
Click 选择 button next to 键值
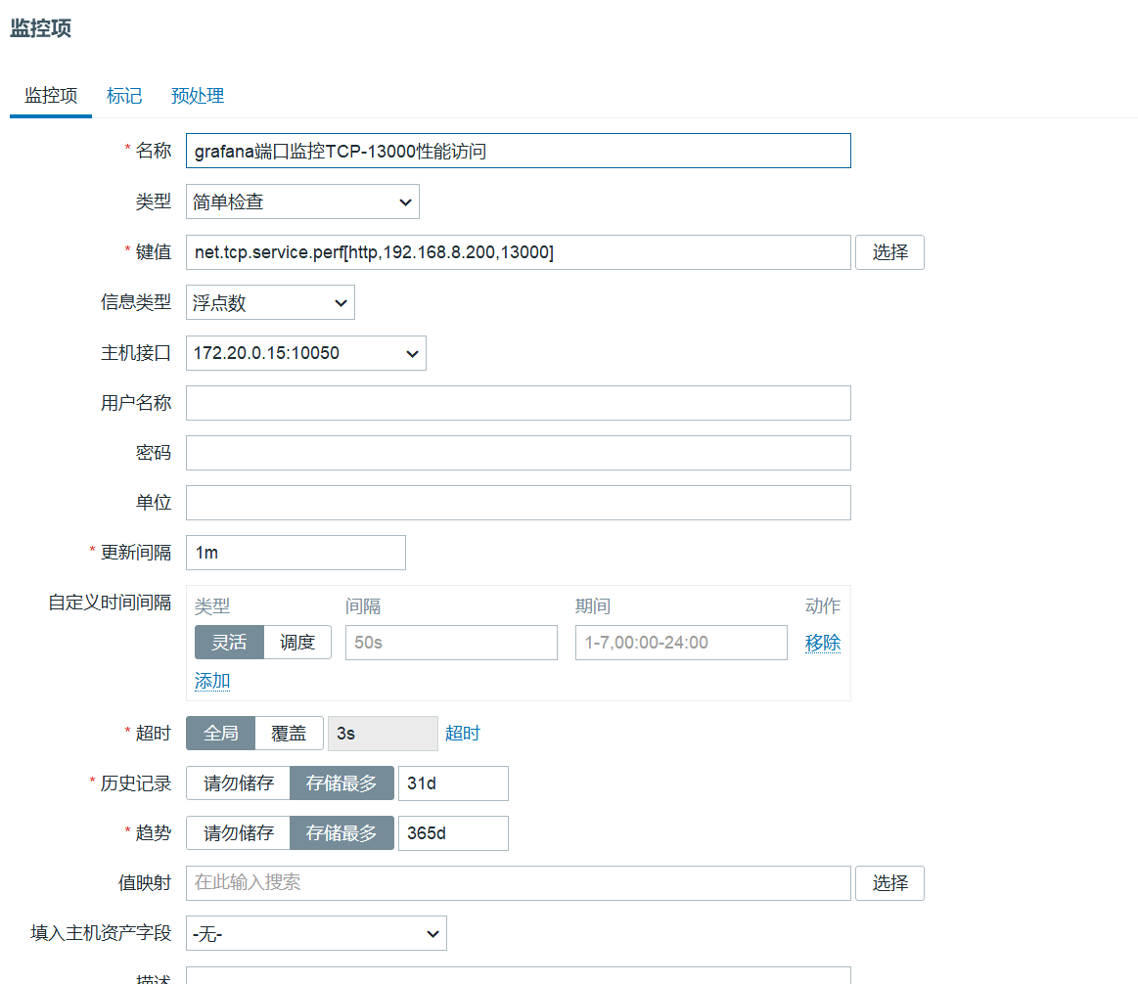pos(889,252)
